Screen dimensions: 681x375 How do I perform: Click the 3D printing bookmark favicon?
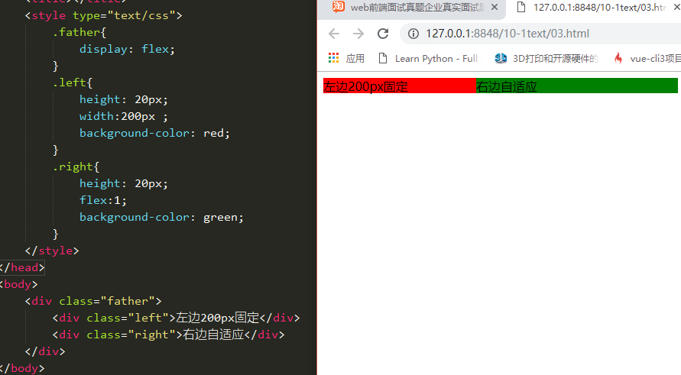click(x=501, y=58)
